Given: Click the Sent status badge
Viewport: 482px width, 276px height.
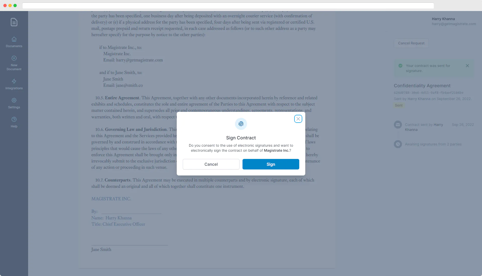Looking at the screenshot, I should click(399, 105).
